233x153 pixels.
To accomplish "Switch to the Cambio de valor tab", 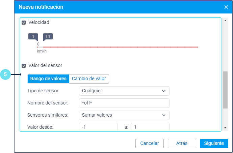I will [89, 79].
